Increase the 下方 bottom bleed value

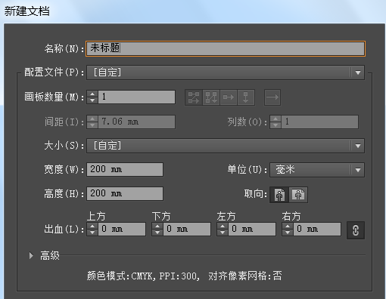point(157,226)
